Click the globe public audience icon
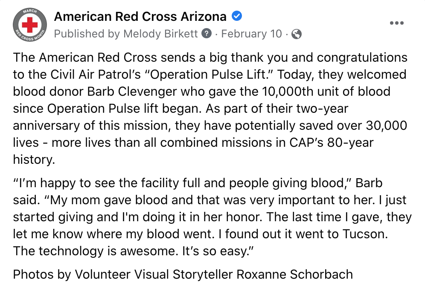Viewport: 425px width, 291px height. point(297,34)
